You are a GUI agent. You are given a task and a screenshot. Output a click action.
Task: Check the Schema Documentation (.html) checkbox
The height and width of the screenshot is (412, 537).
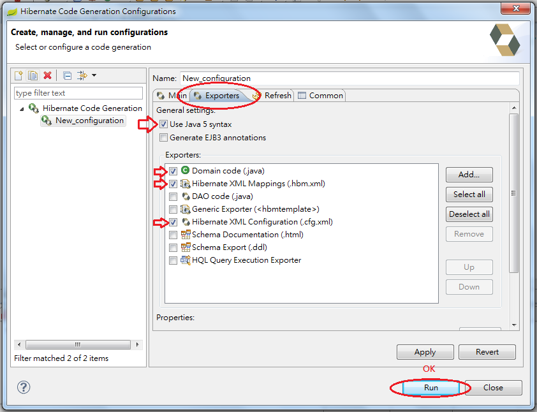pos(173,235)
